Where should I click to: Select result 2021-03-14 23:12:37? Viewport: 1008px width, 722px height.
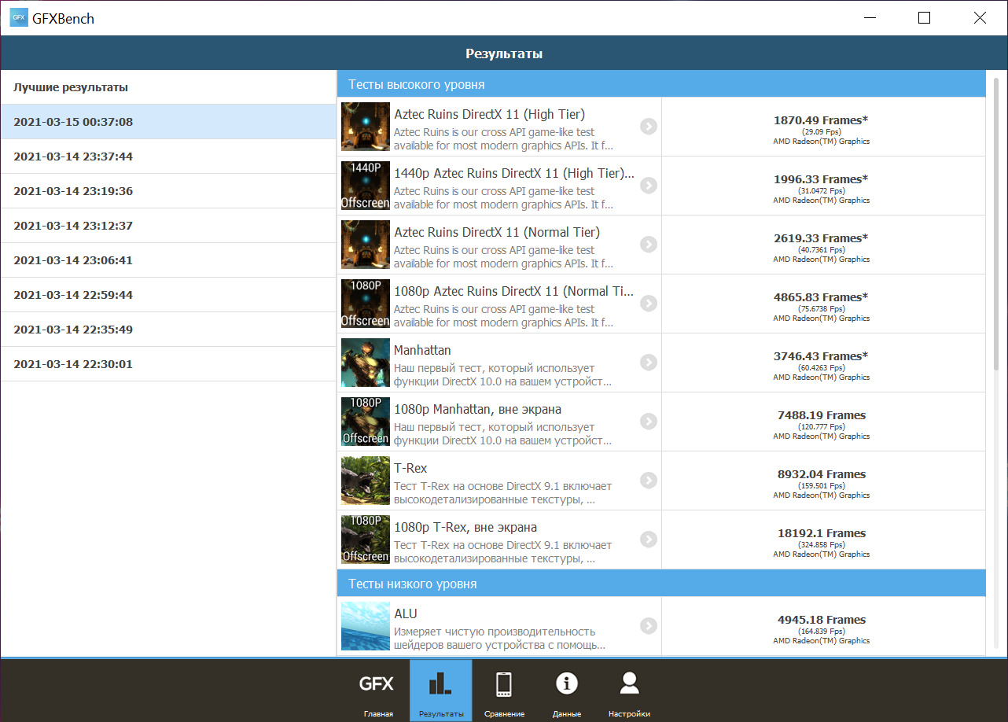[168, 226]
